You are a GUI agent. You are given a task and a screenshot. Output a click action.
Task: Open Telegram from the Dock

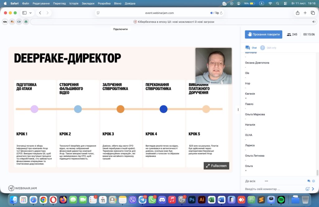pos(143,200)
